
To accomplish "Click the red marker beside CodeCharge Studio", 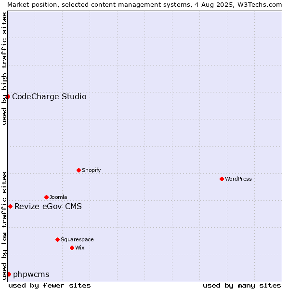I will 8,97.
